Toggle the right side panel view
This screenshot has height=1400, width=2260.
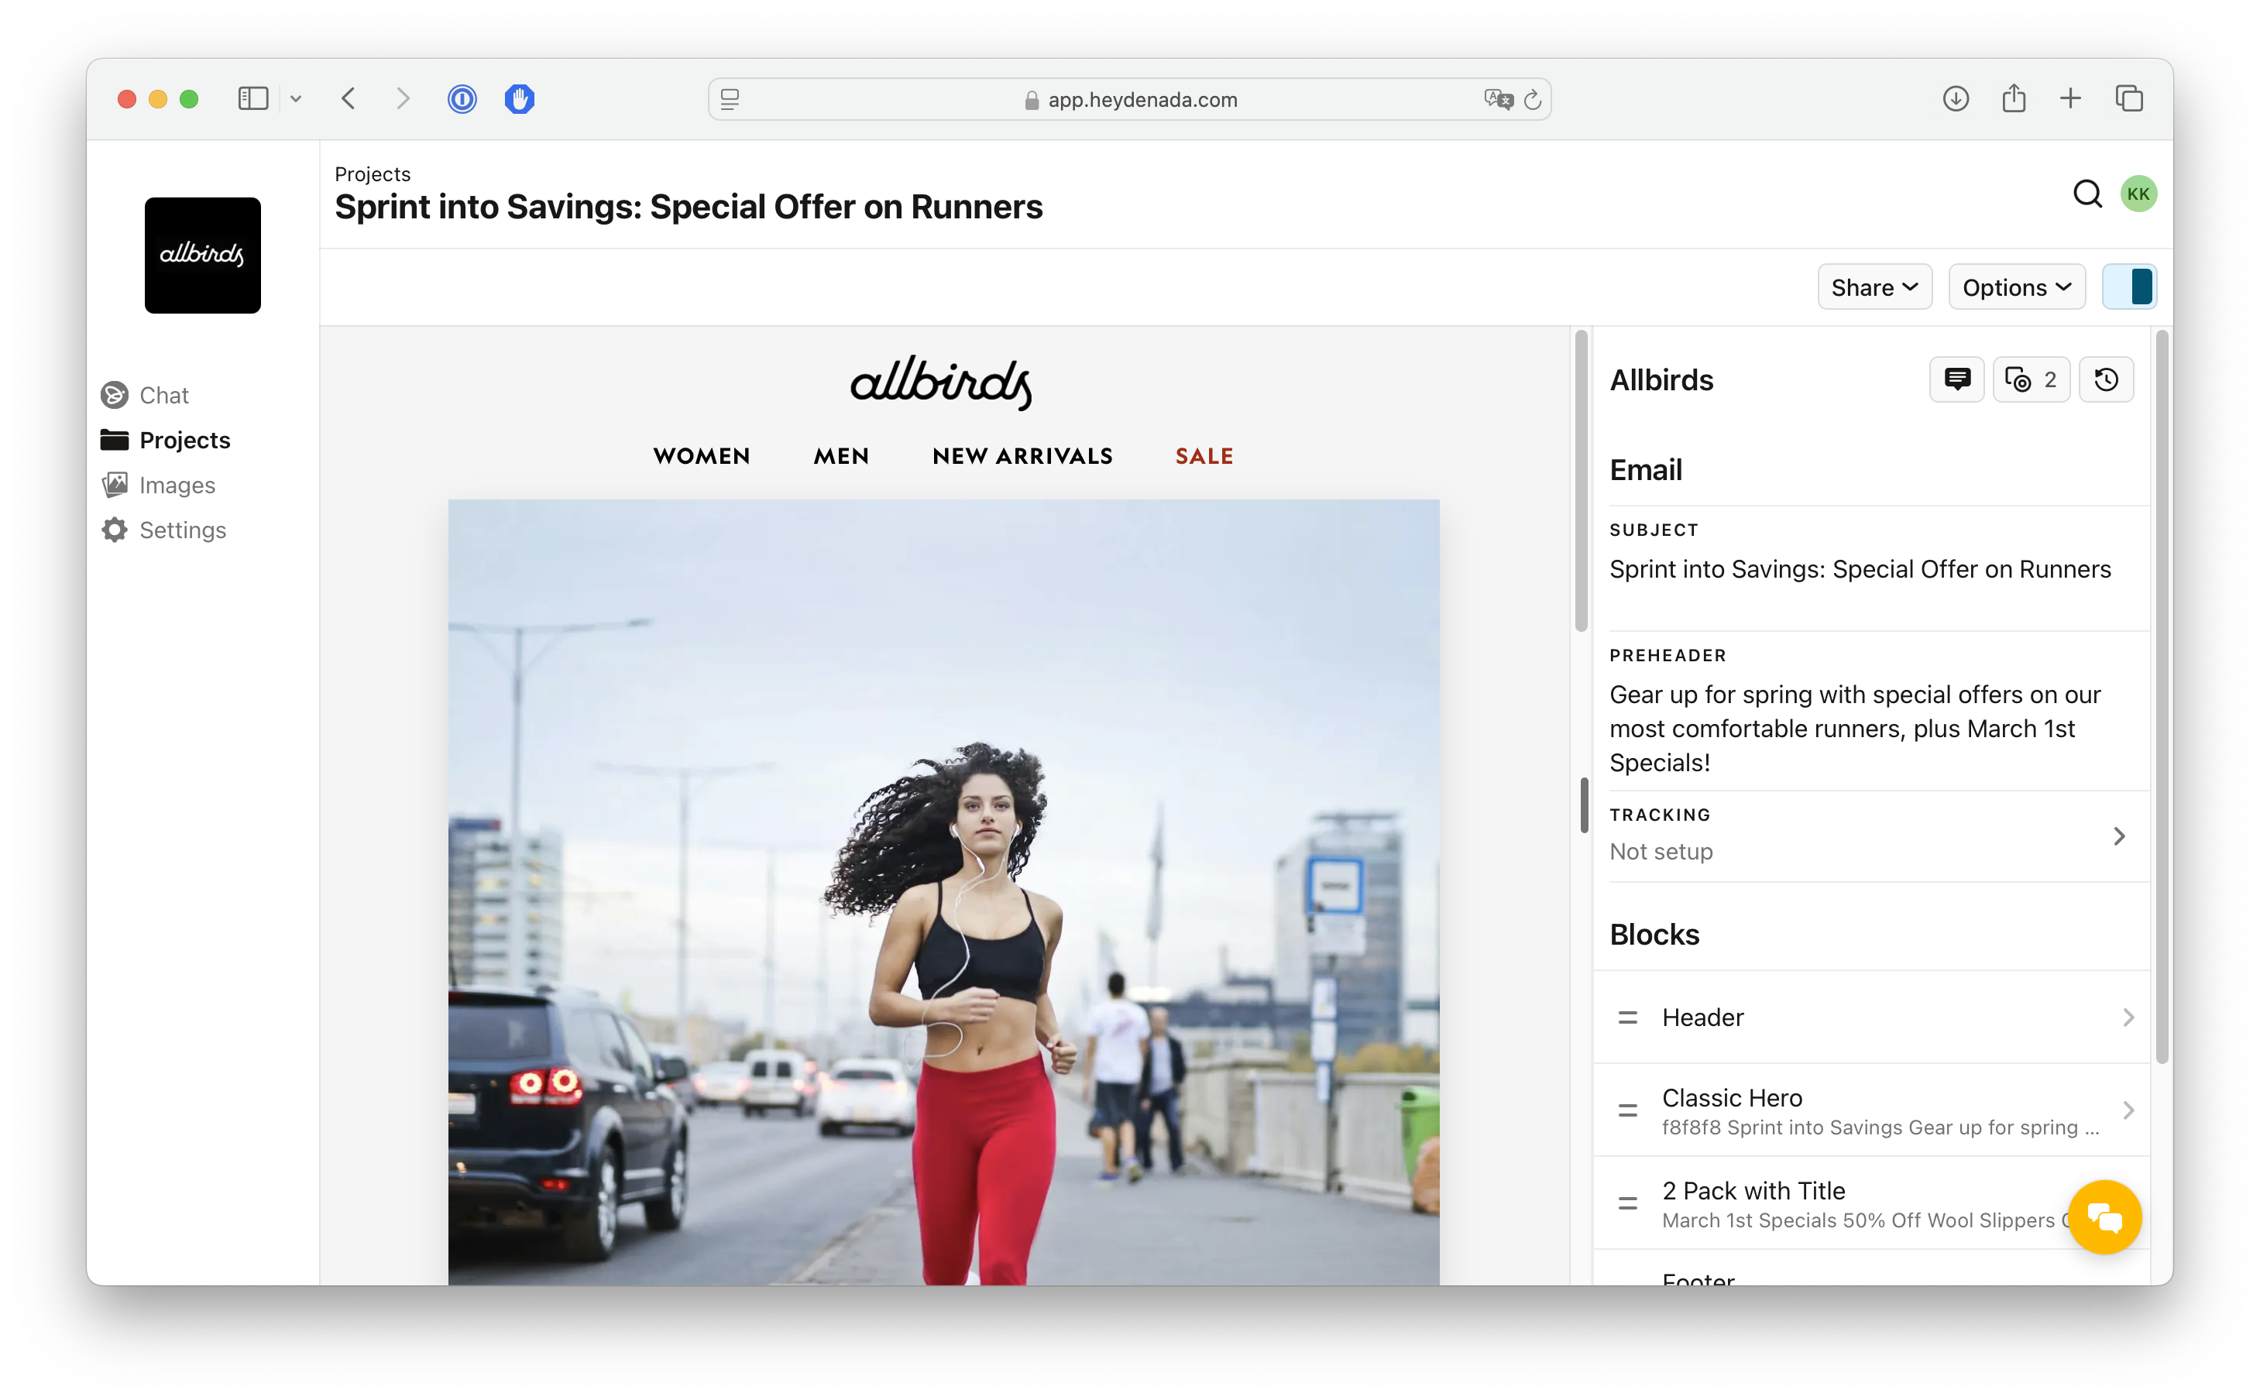point(2128,287)
